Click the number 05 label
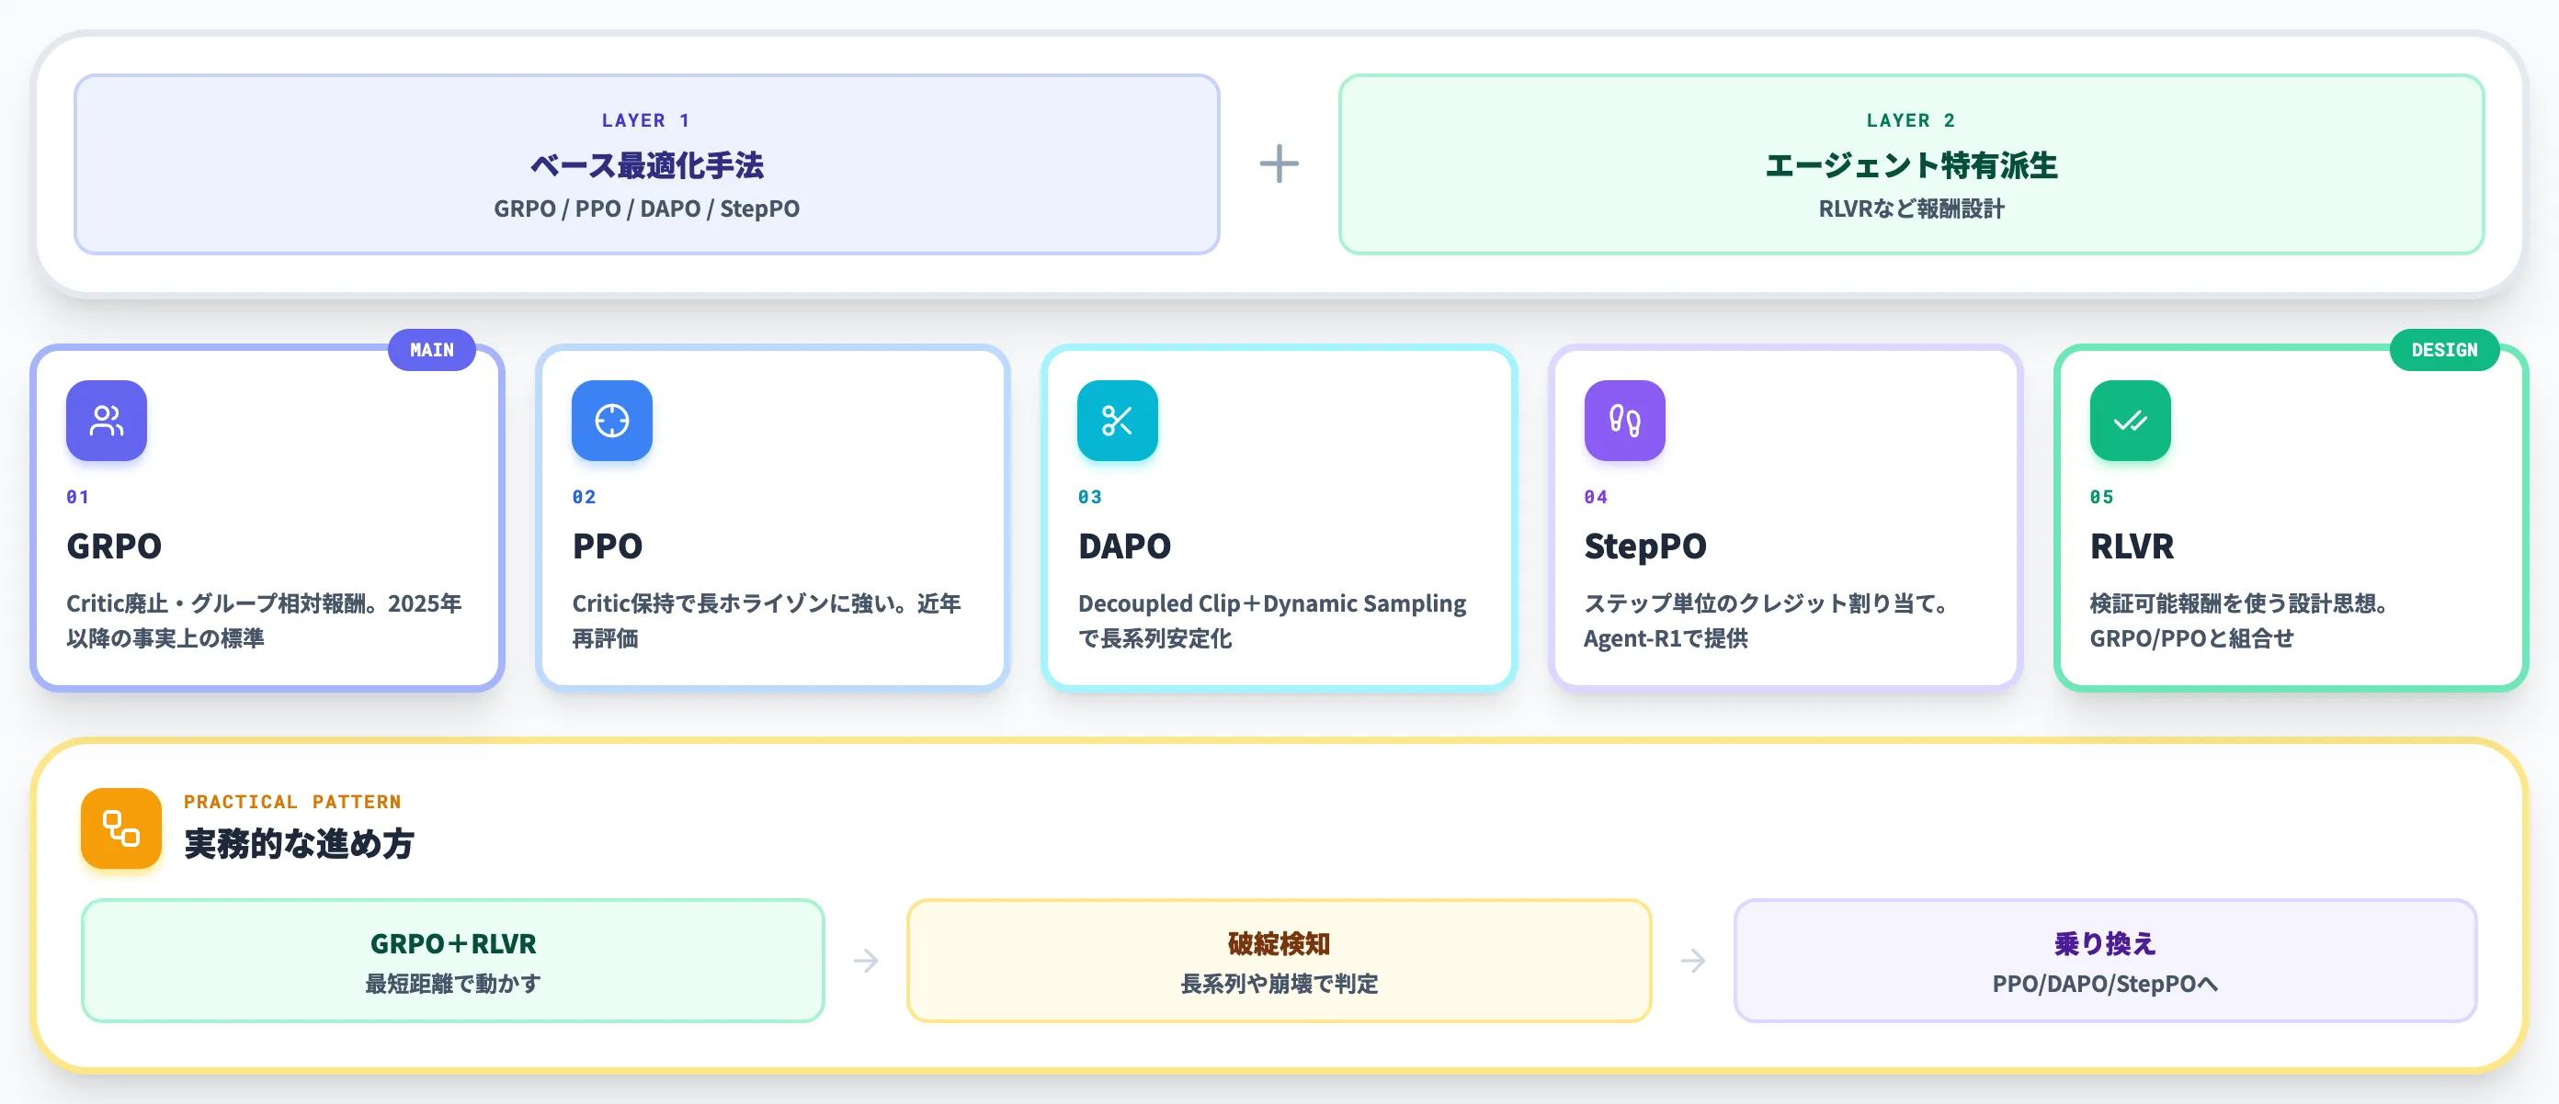2559x1104 pixels. click(2102, 496)
